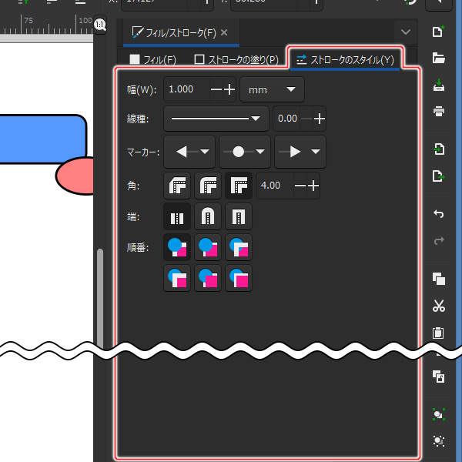This screenshot has height=462, width=462.
Task: Switch to the ストロークの塗り(P) tab
Action: pyautogui.click(x=236, y=59)
